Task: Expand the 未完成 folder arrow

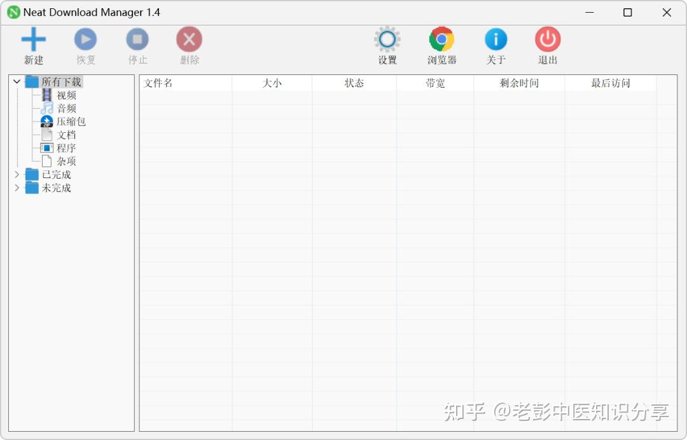Action: (17, 188)
